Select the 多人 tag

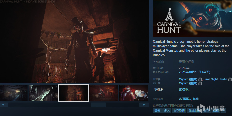pos(167,111)
